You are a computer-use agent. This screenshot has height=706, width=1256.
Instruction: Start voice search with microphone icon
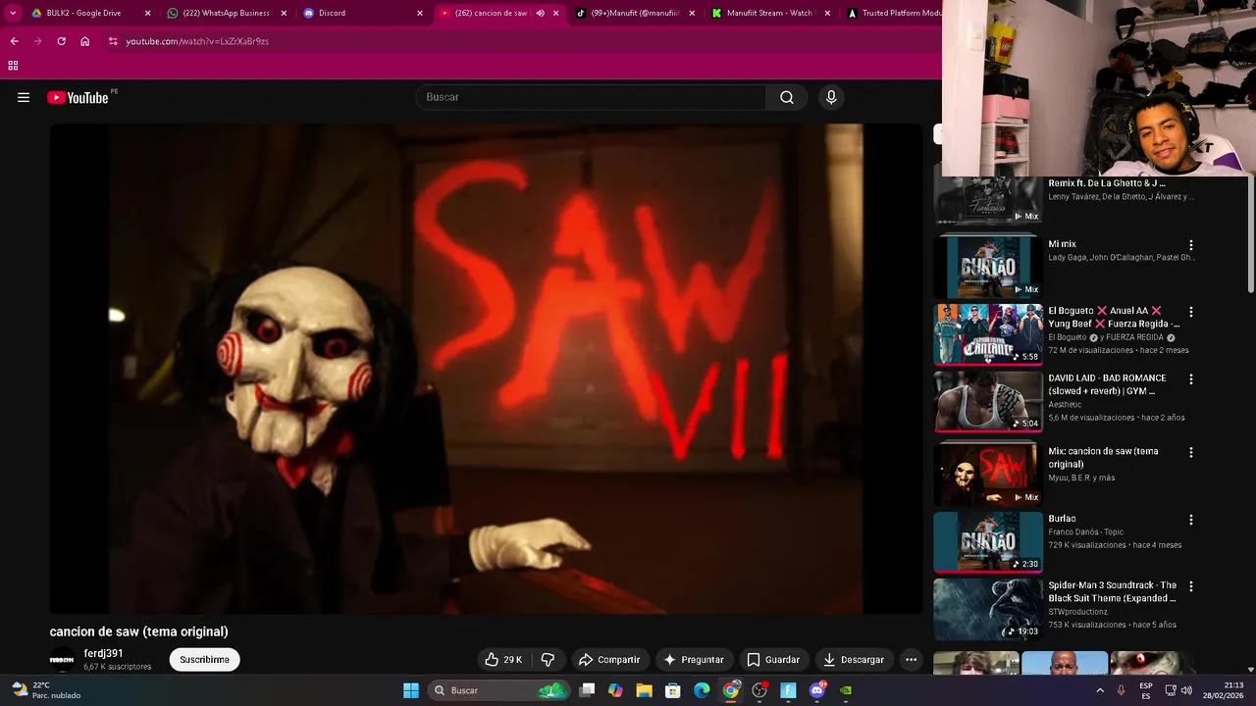(831, 97)
